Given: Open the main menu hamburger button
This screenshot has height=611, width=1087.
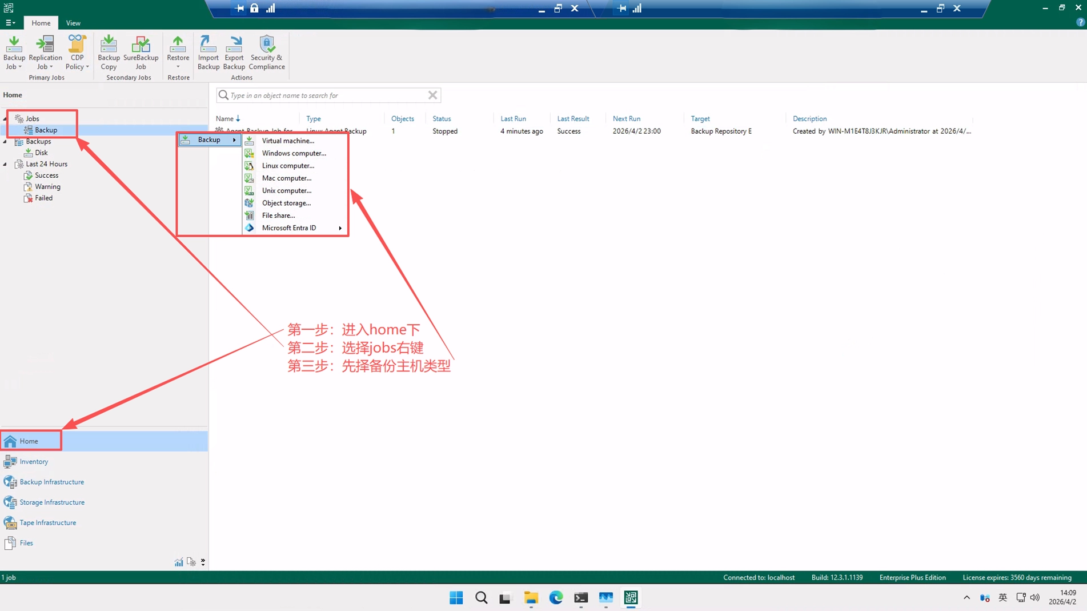Looking at the screenshot, I should [10, 23].
